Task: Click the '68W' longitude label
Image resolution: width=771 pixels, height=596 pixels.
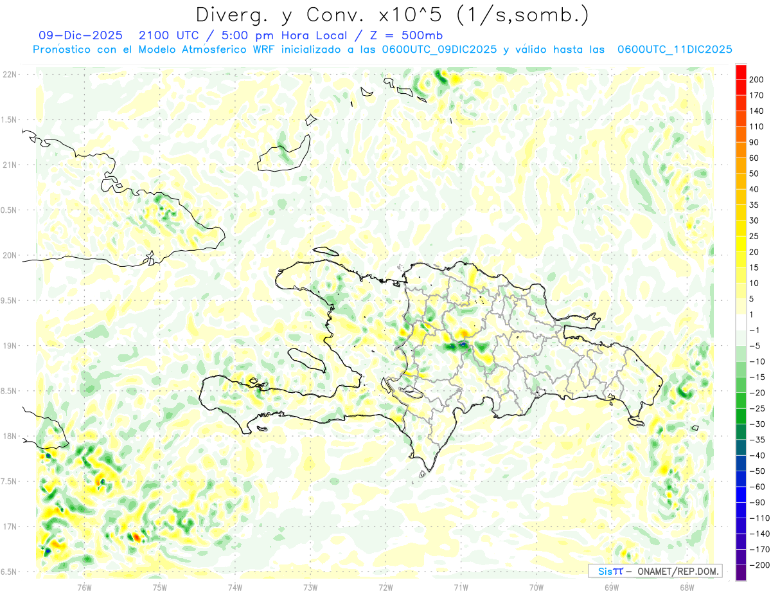Action: coord(686,587)
